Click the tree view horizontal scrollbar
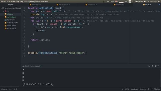161x91 pixels. point(10,87)
